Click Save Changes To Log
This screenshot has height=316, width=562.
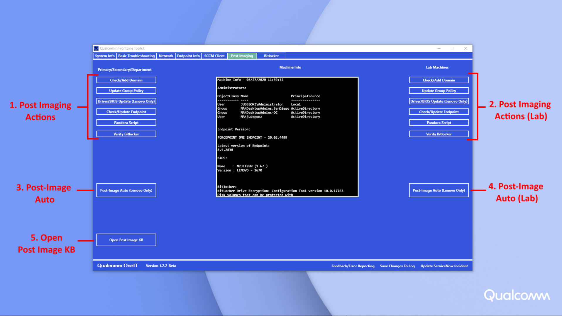(397, 266)
